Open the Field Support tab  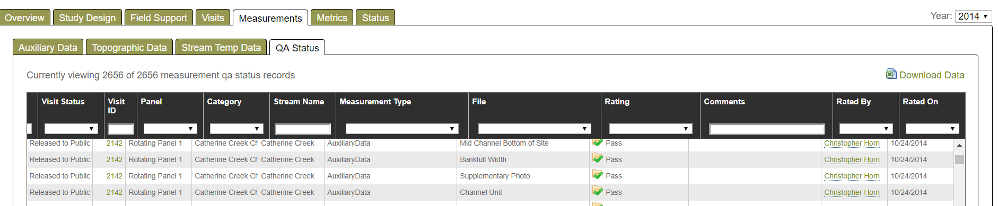pyautogui.click(x=159, y=17)
